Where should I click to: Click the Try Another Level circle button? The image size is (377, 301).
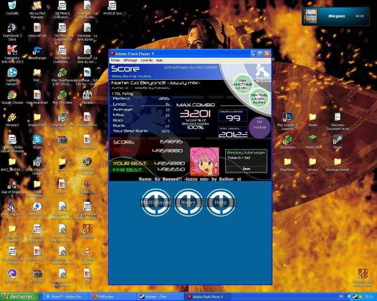tap(243, 84)
